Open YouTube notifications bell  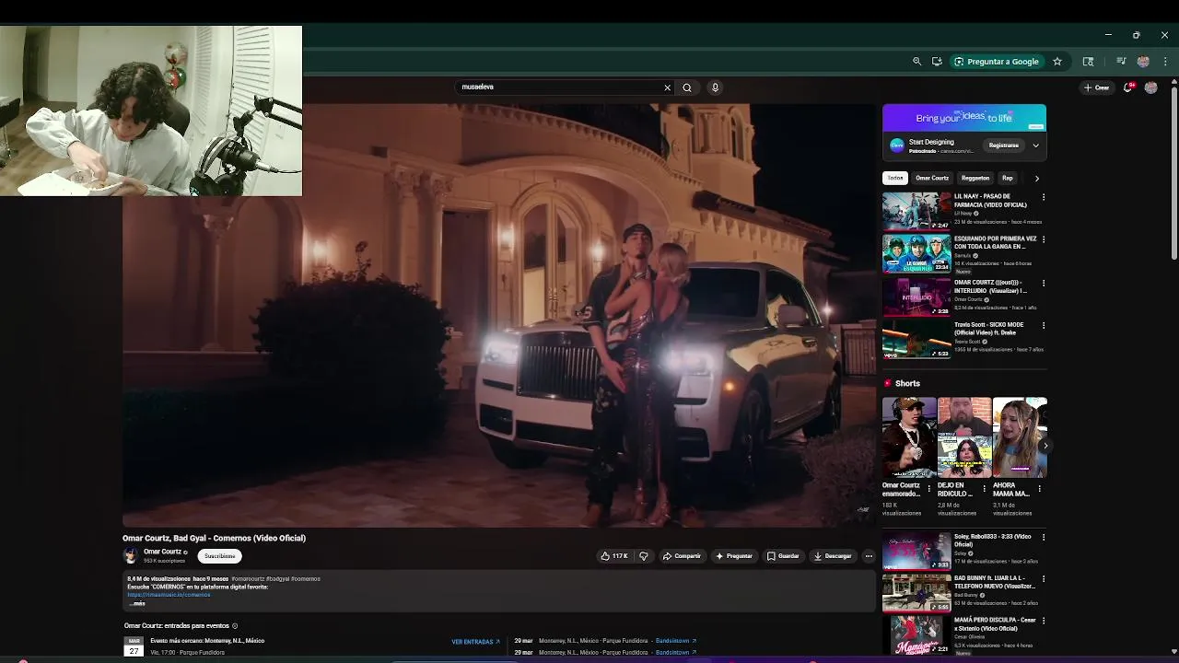tap(1128, 87)
